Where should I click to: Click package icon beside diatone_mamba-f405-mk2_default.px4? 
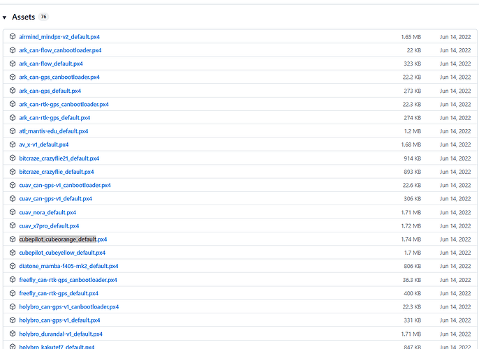(x=13, y=266)
